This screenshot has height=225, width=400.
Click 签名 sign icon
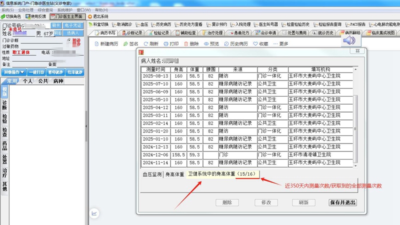(x=125, y=44)
